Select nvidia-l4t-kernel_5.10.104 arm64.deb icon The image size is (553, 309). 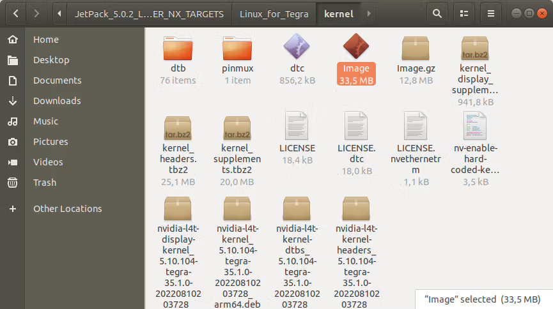point(237,208)
